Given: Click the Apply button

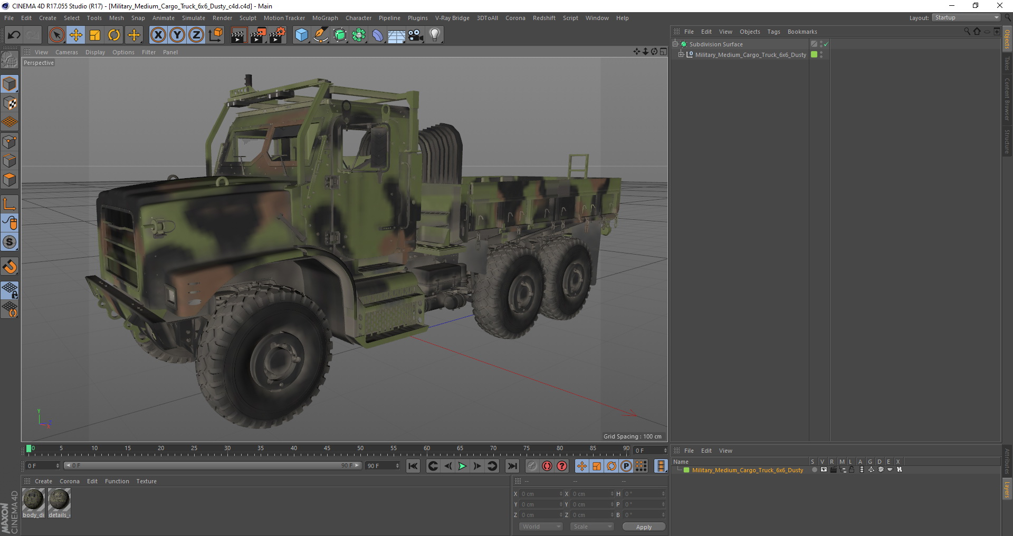Looking at the screenshot, I should pyautogui.click(x=644, y=527).
